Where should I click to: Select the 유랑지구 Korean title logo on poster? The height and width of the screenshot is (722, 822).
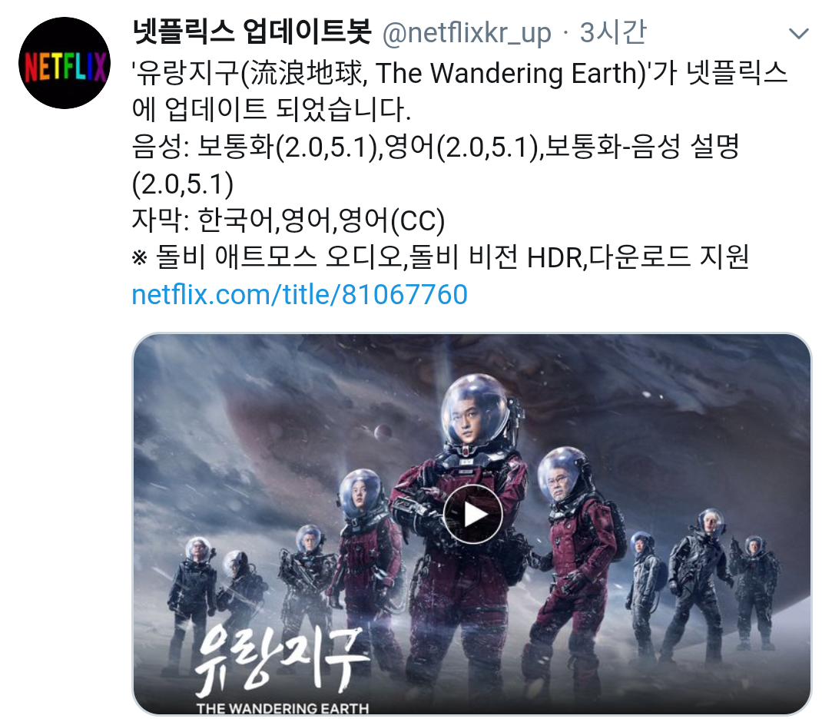click(280, 657)
